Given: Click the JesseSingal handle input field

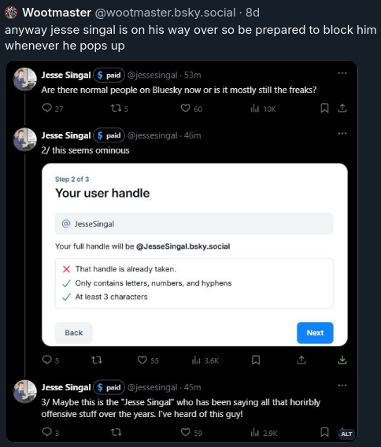Looking at the screenshot, I should 194,223.
